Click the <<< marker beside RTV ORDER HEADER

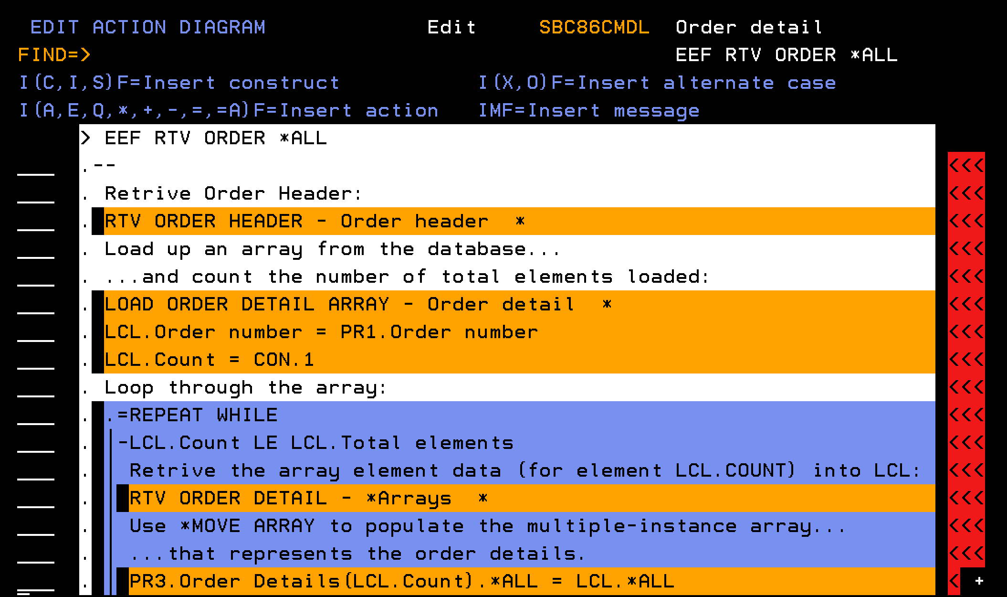966,222
